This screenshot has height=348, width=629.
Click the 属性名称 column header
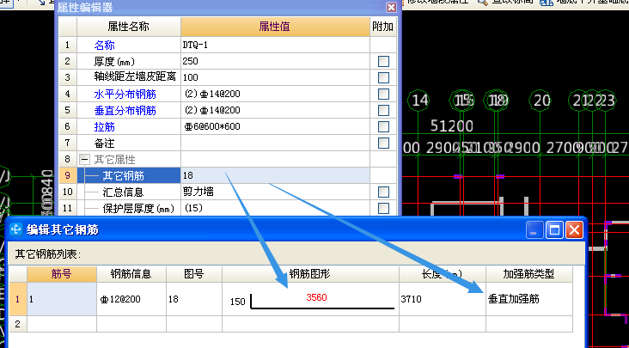pyautogui.click(x=129, y=27)
